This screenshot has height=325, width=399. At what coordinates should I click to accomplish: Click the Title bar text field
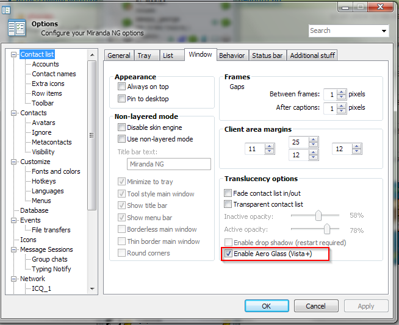pyautogui.click(x=169, y=164)
